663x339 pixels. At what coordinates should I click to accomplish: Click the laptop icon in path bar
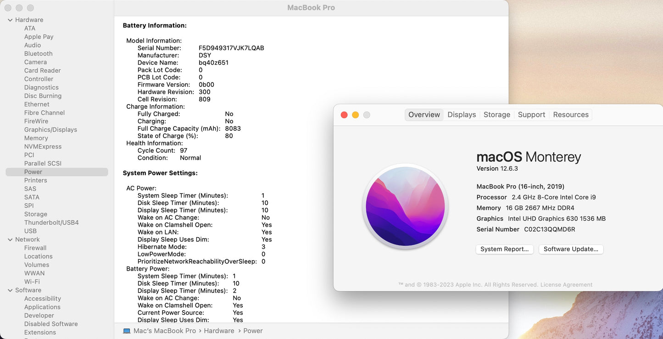click(x=127, y=331)
